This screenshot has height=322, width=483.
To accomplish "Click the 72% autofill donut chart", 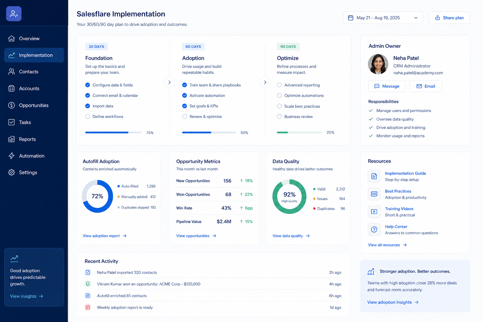I will (x=97, y=196).
